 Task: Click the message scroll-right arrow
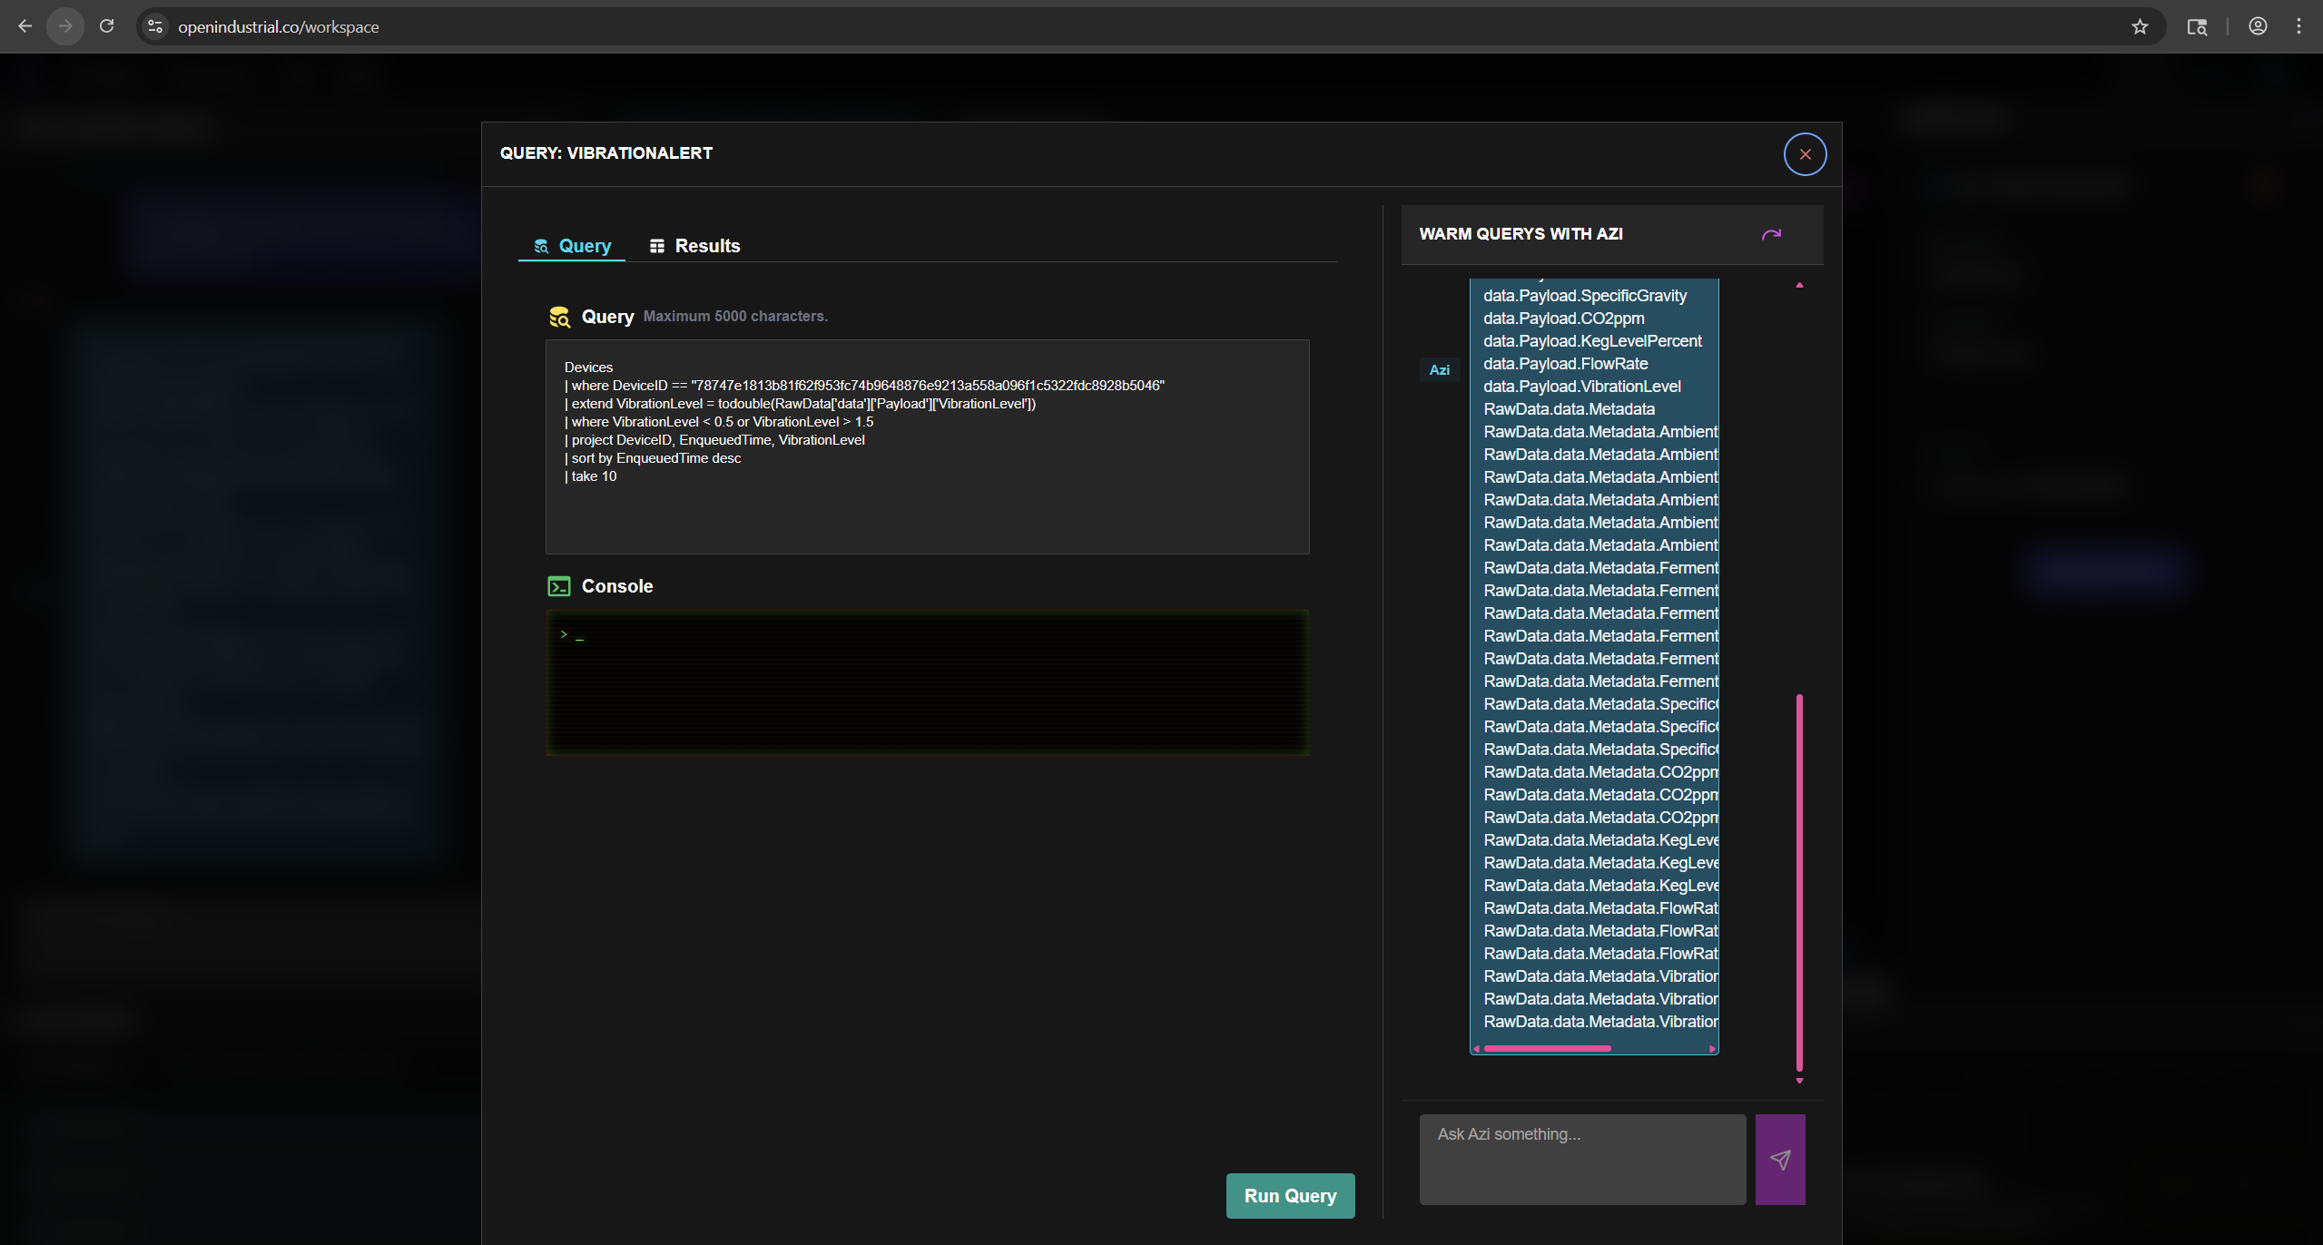1712,1049
